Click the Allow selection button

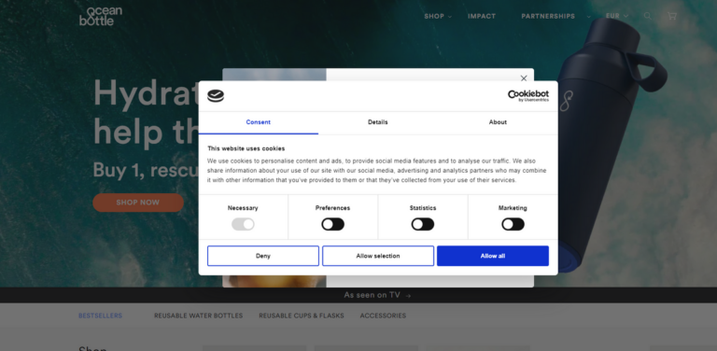(x=378, y=256)
